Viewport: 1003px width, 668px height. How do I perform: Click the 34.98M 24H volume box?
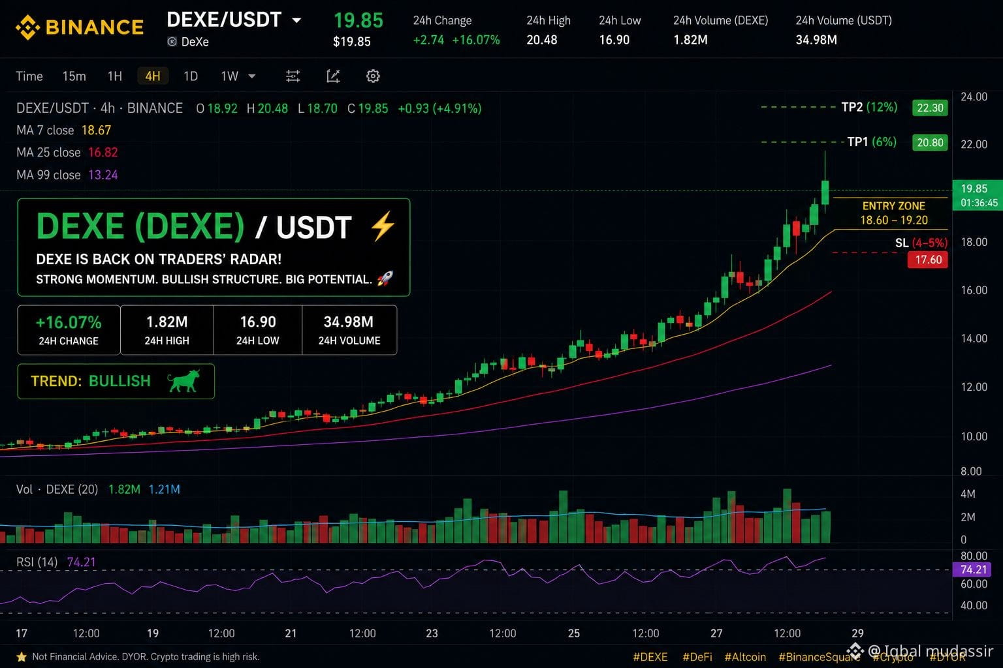349,330
